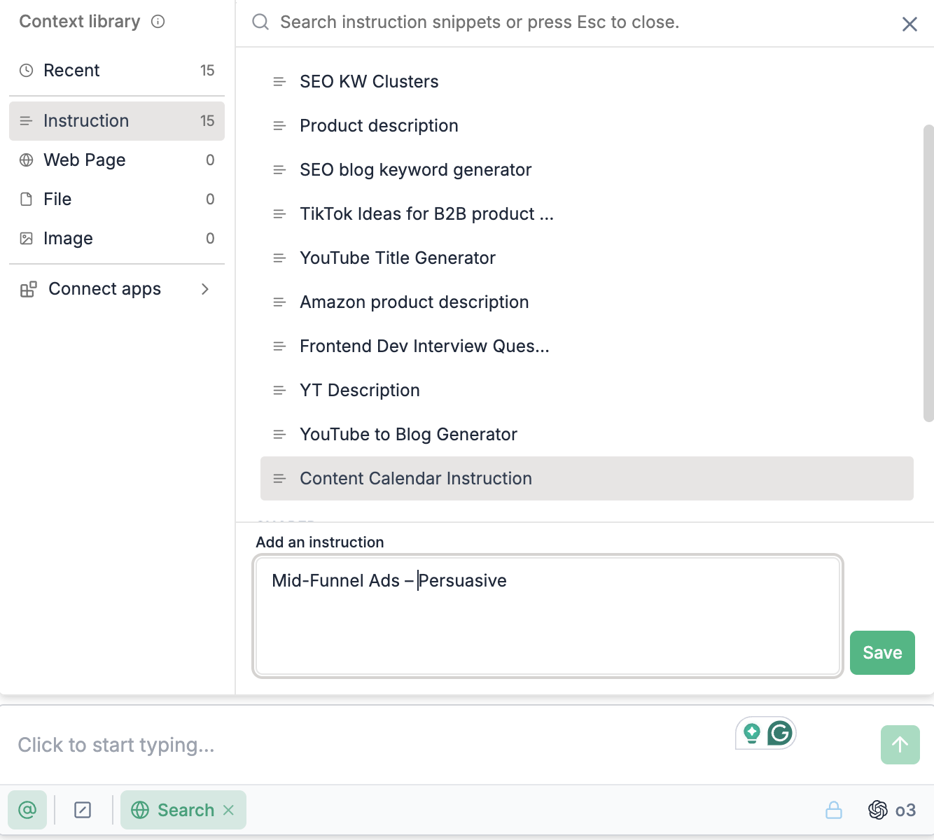
Task: Click the Grammarly G icon
Action: tap(780, 733)
